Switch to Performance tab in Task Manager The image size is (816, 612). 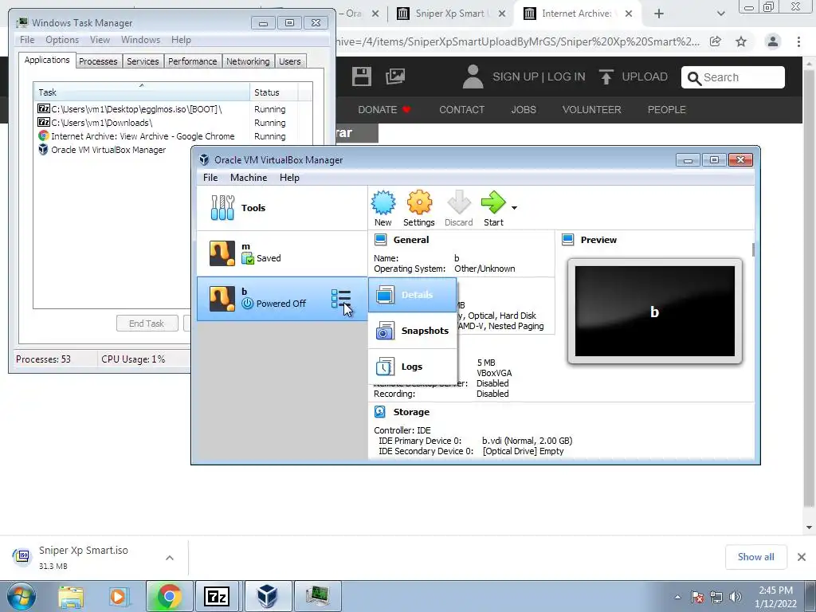point(192,61)
